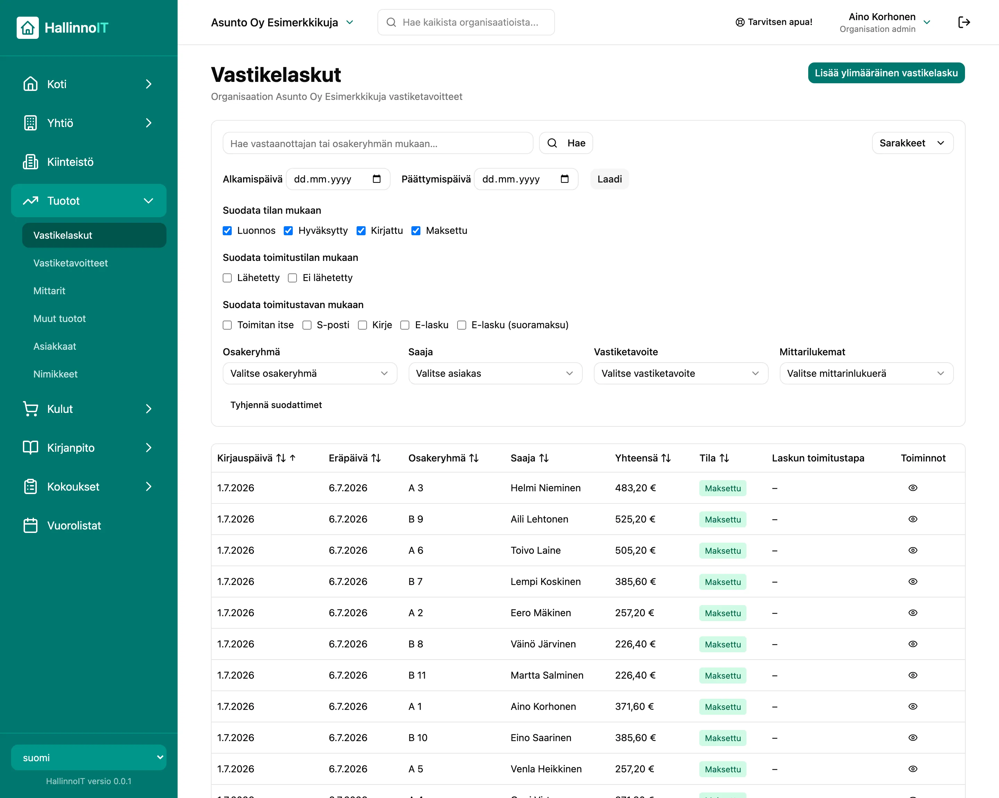Select Nimikkeet sidebar item
Screen dimensions: 999x798
(x=94, y=374)
